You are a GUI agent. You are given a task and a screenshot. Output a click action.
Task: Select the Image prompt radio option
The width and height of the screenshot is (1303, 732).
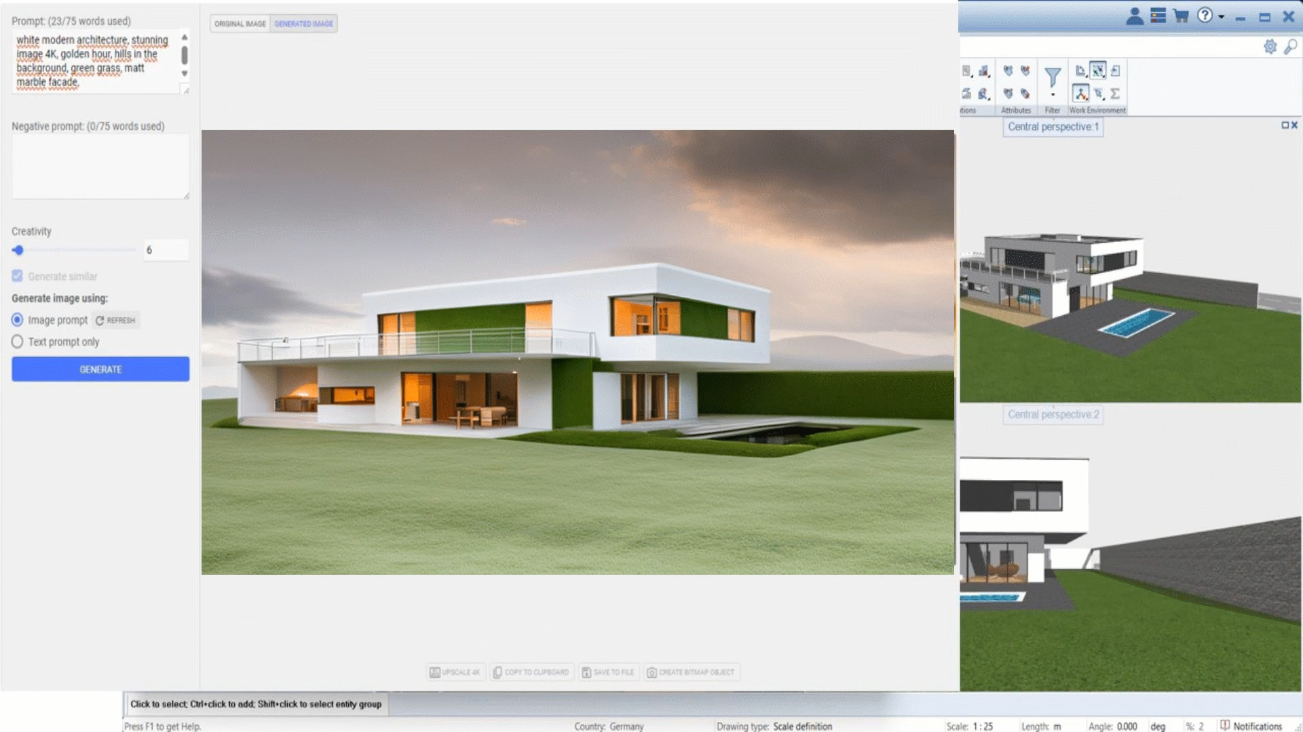tap(18, 320)
